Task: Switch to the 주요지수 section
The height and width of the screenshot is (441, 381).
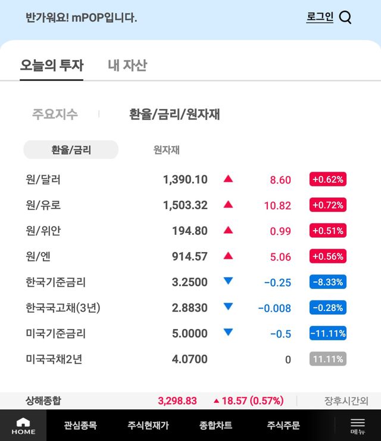Action: coord(55,114)
